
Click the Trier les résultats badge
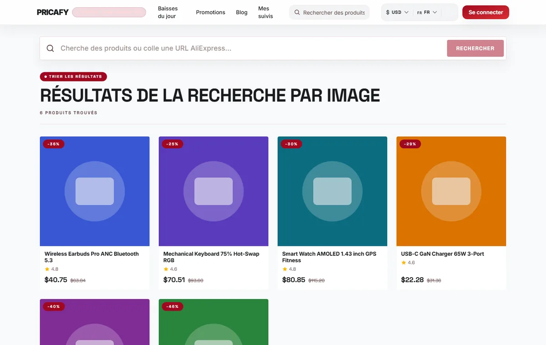click(73, 76)
